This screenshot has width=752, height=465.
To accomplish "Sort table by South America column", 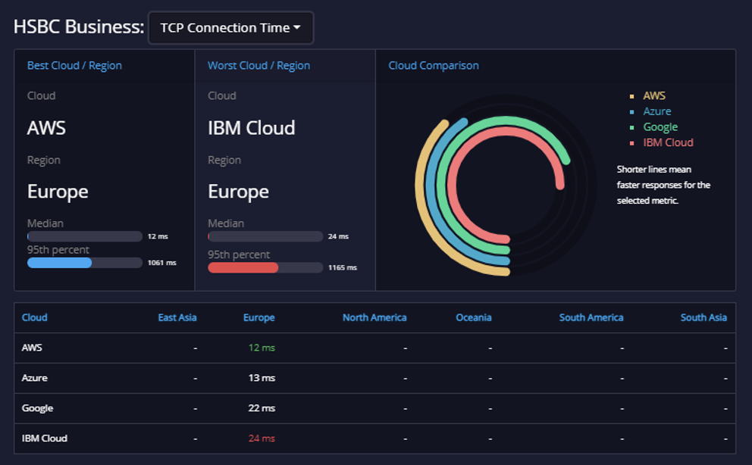I will pos(591,317).
